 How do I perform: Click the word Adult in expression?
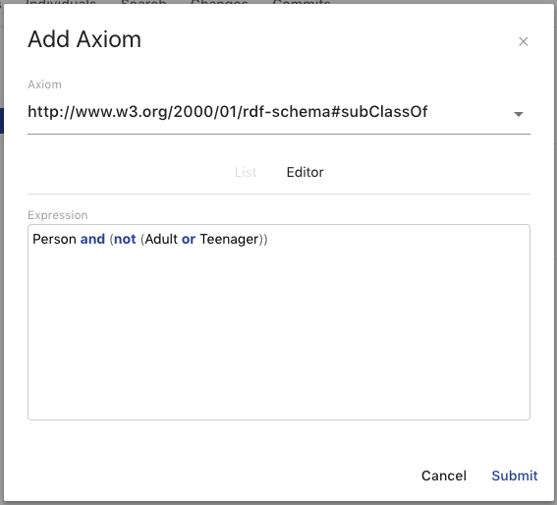point(161,239)
